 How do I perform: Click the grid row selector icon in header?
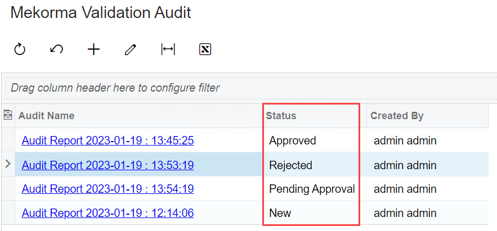pos(8,116)
